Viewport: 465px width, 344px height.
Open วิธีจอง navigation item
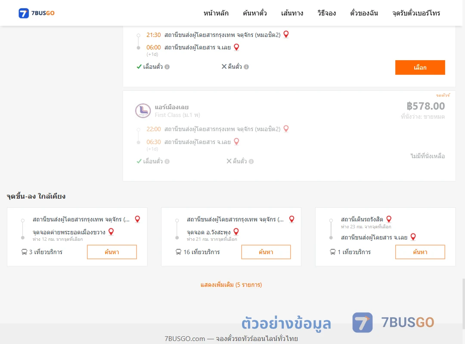[x=326, y=13]
